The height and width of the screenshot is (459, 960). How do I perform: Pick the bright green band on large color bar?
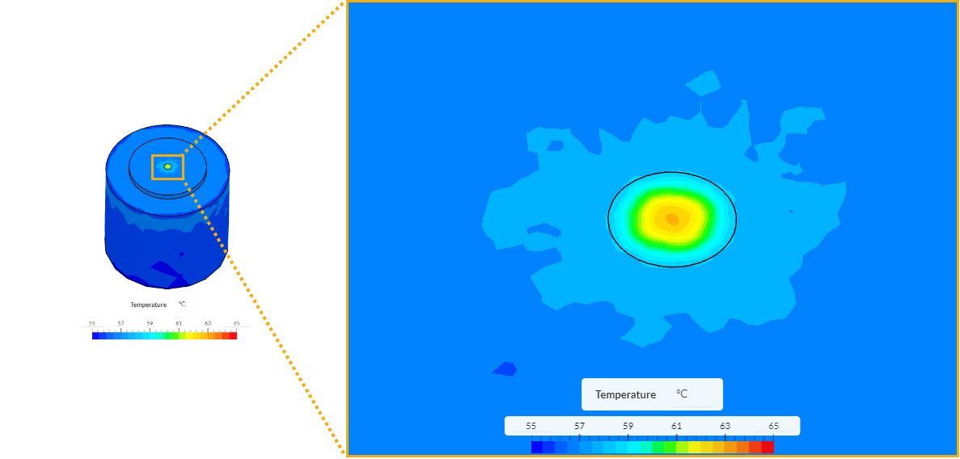tap(669, 447)
